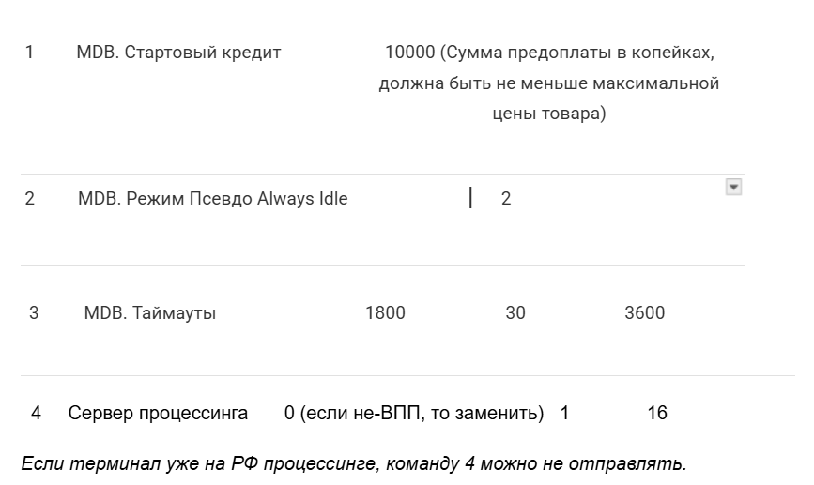The image size is (814, 485).
Task: Click the '0 (если не-ВПП, то заменить)' cell
Action: tap(414, 414)
